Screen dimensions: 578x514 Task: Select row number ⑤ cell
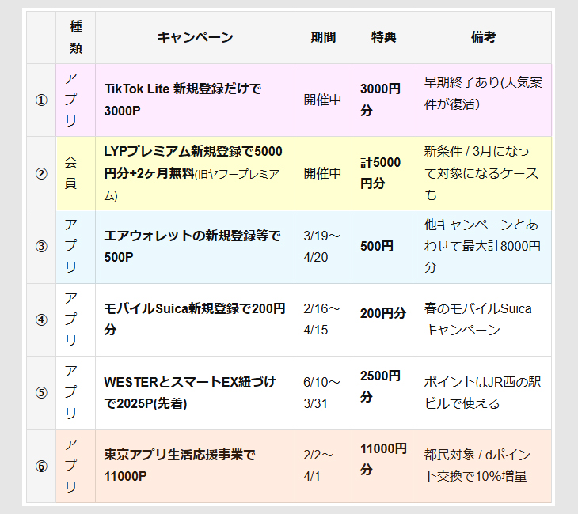point(41,393)
